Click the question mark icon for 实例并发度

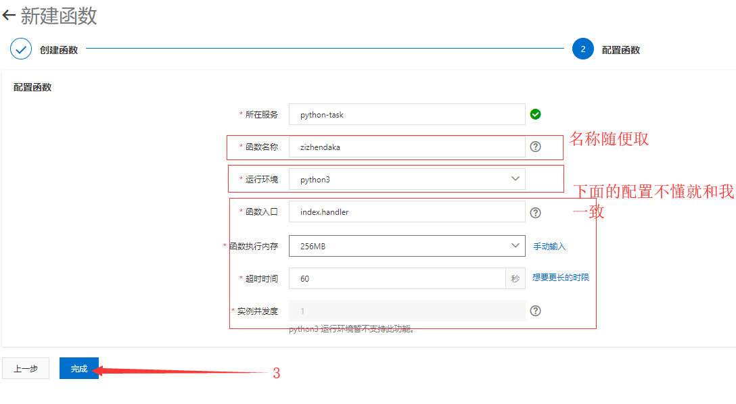[535, 311]
